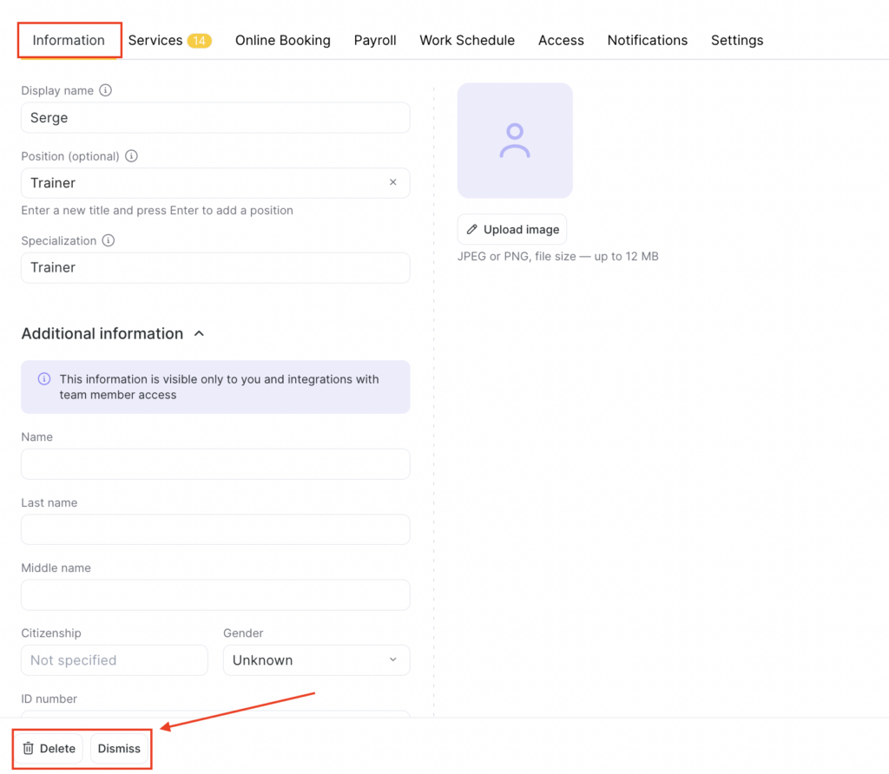Click the info icon in the visibility notice
Image resolution: width=889 pixels, height=774 pixels.
coord(44,379)
